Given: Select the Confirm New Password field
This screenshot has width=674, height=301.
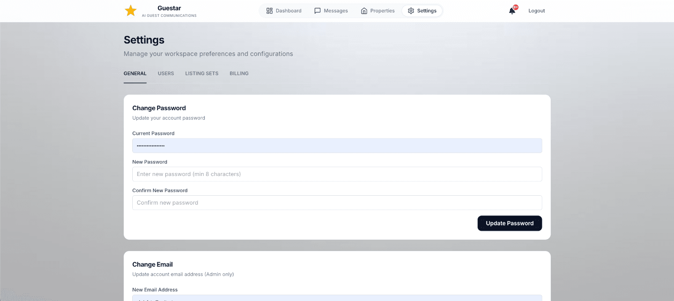Looking at the screenshot, I should pos(337,203).
